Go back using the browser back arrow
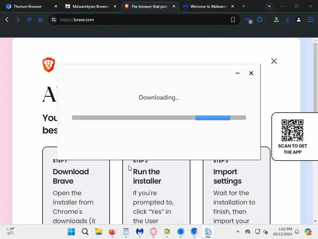 [7, 20]
